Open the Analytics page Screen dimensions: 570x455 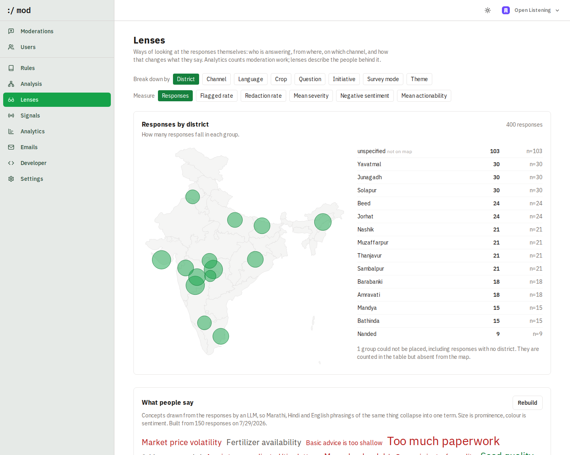point(57,131)
